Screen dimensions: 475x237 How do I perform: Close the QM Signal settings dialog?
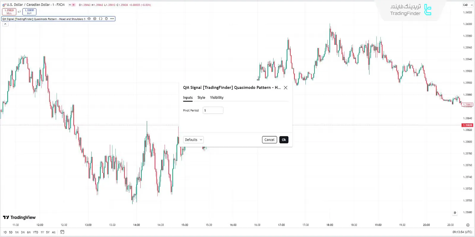click(x=285, y=88)
